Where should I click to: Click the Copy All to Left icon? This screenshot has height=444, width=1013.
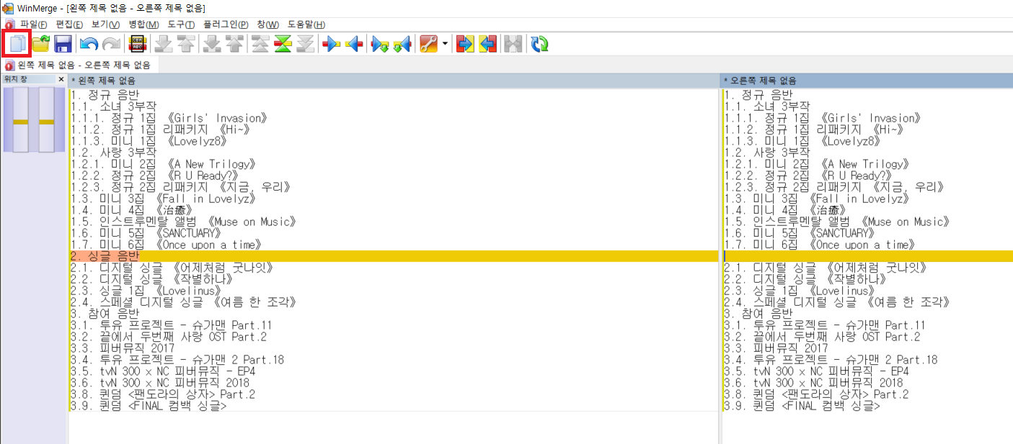[x=487, y=44]
